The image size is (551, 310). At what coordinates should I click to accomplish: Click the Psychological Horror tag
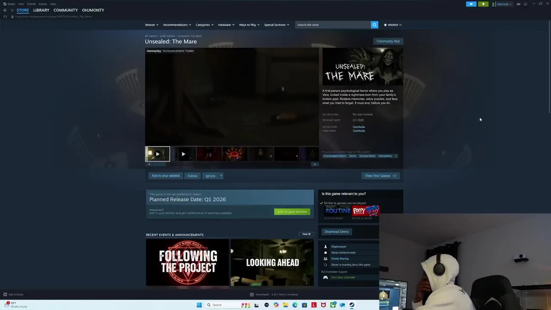[335, 156]
